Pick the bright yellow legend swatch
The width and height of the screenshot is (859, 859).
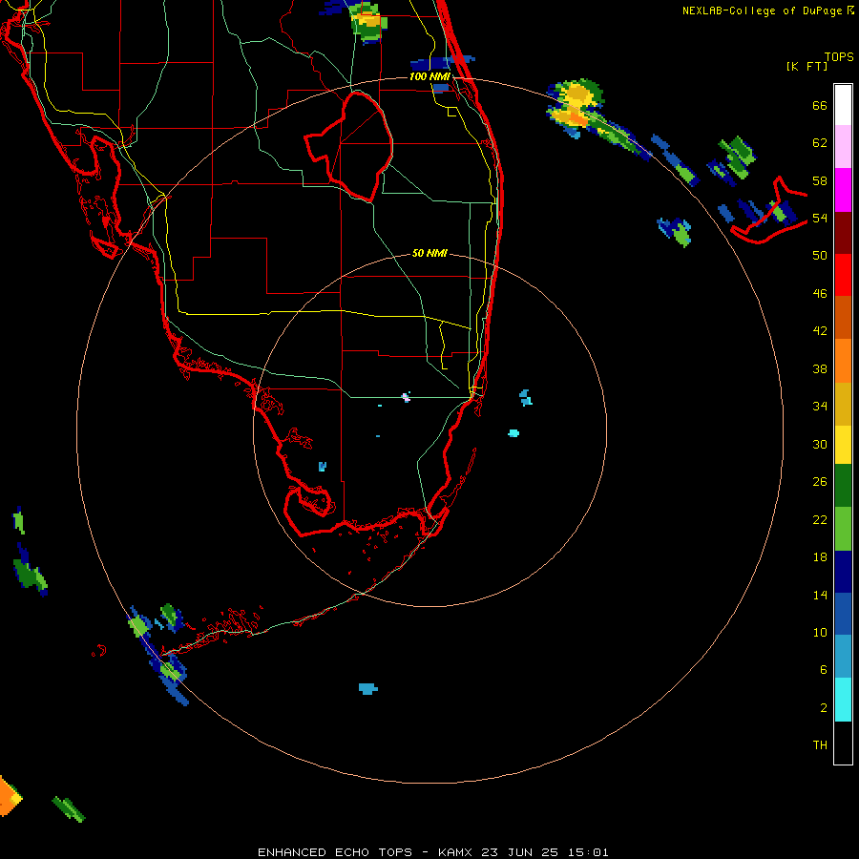coord(843,444)
